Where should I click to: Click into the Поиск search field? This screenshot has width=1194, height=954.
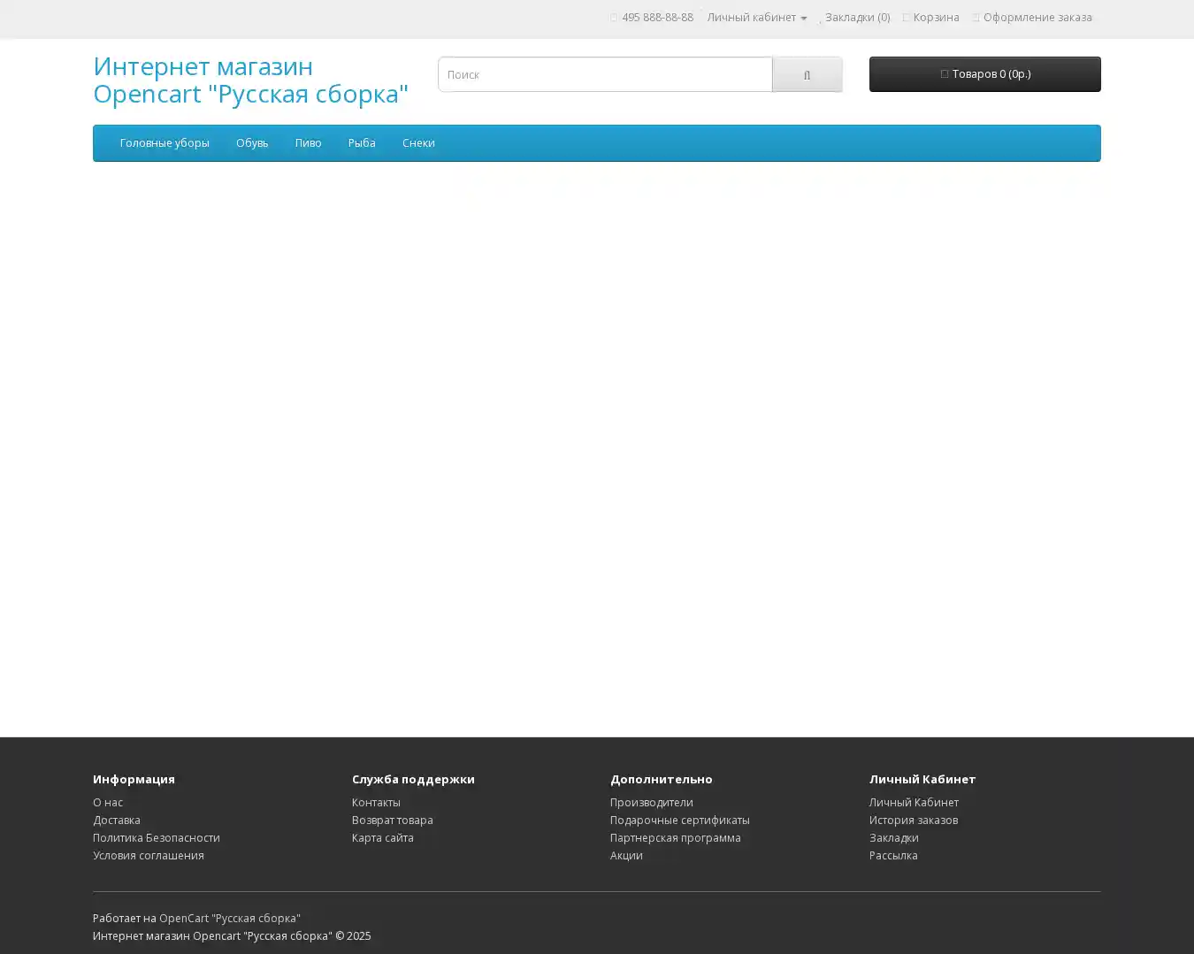605,75
